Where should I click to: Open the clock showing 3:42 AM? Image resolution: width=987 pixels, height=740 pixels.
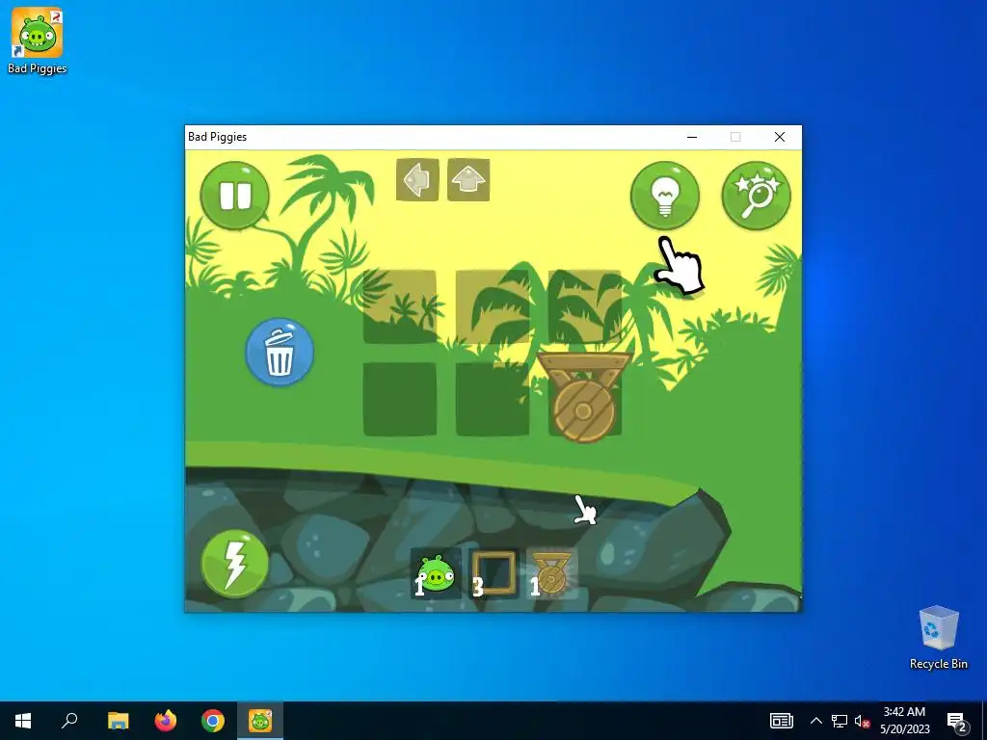(x=904, y=721)
